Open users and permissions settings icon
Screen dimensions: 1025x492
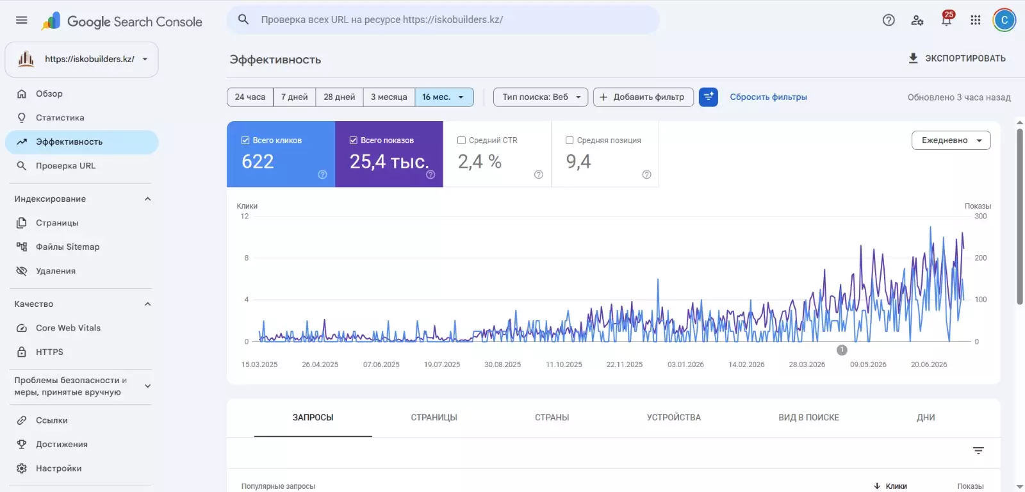(x=917, y=20)
